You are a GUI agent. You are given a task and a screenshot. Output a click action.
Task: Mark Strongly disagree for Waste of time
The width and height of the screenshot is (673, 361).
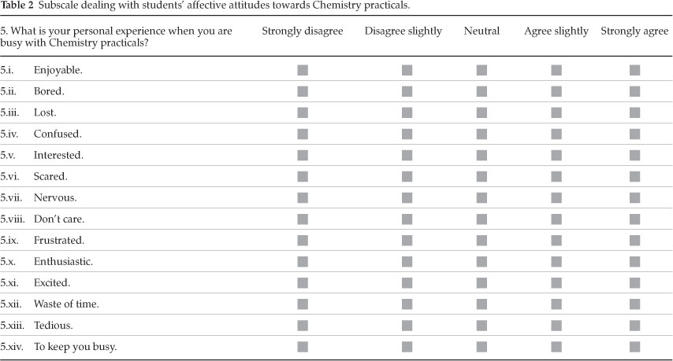click(x=303, y=304)
